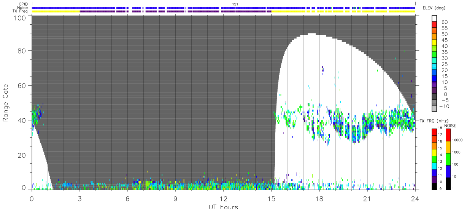The width and height of the screenshot is (467, 215).
Task: Click the yellow segment of the ELEV colorbar
Action: (434, 42)
